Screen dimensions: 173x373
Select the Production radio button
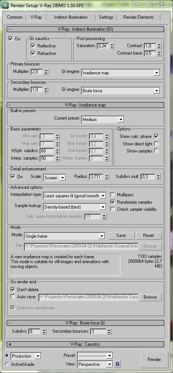click(x=7, y=356)
